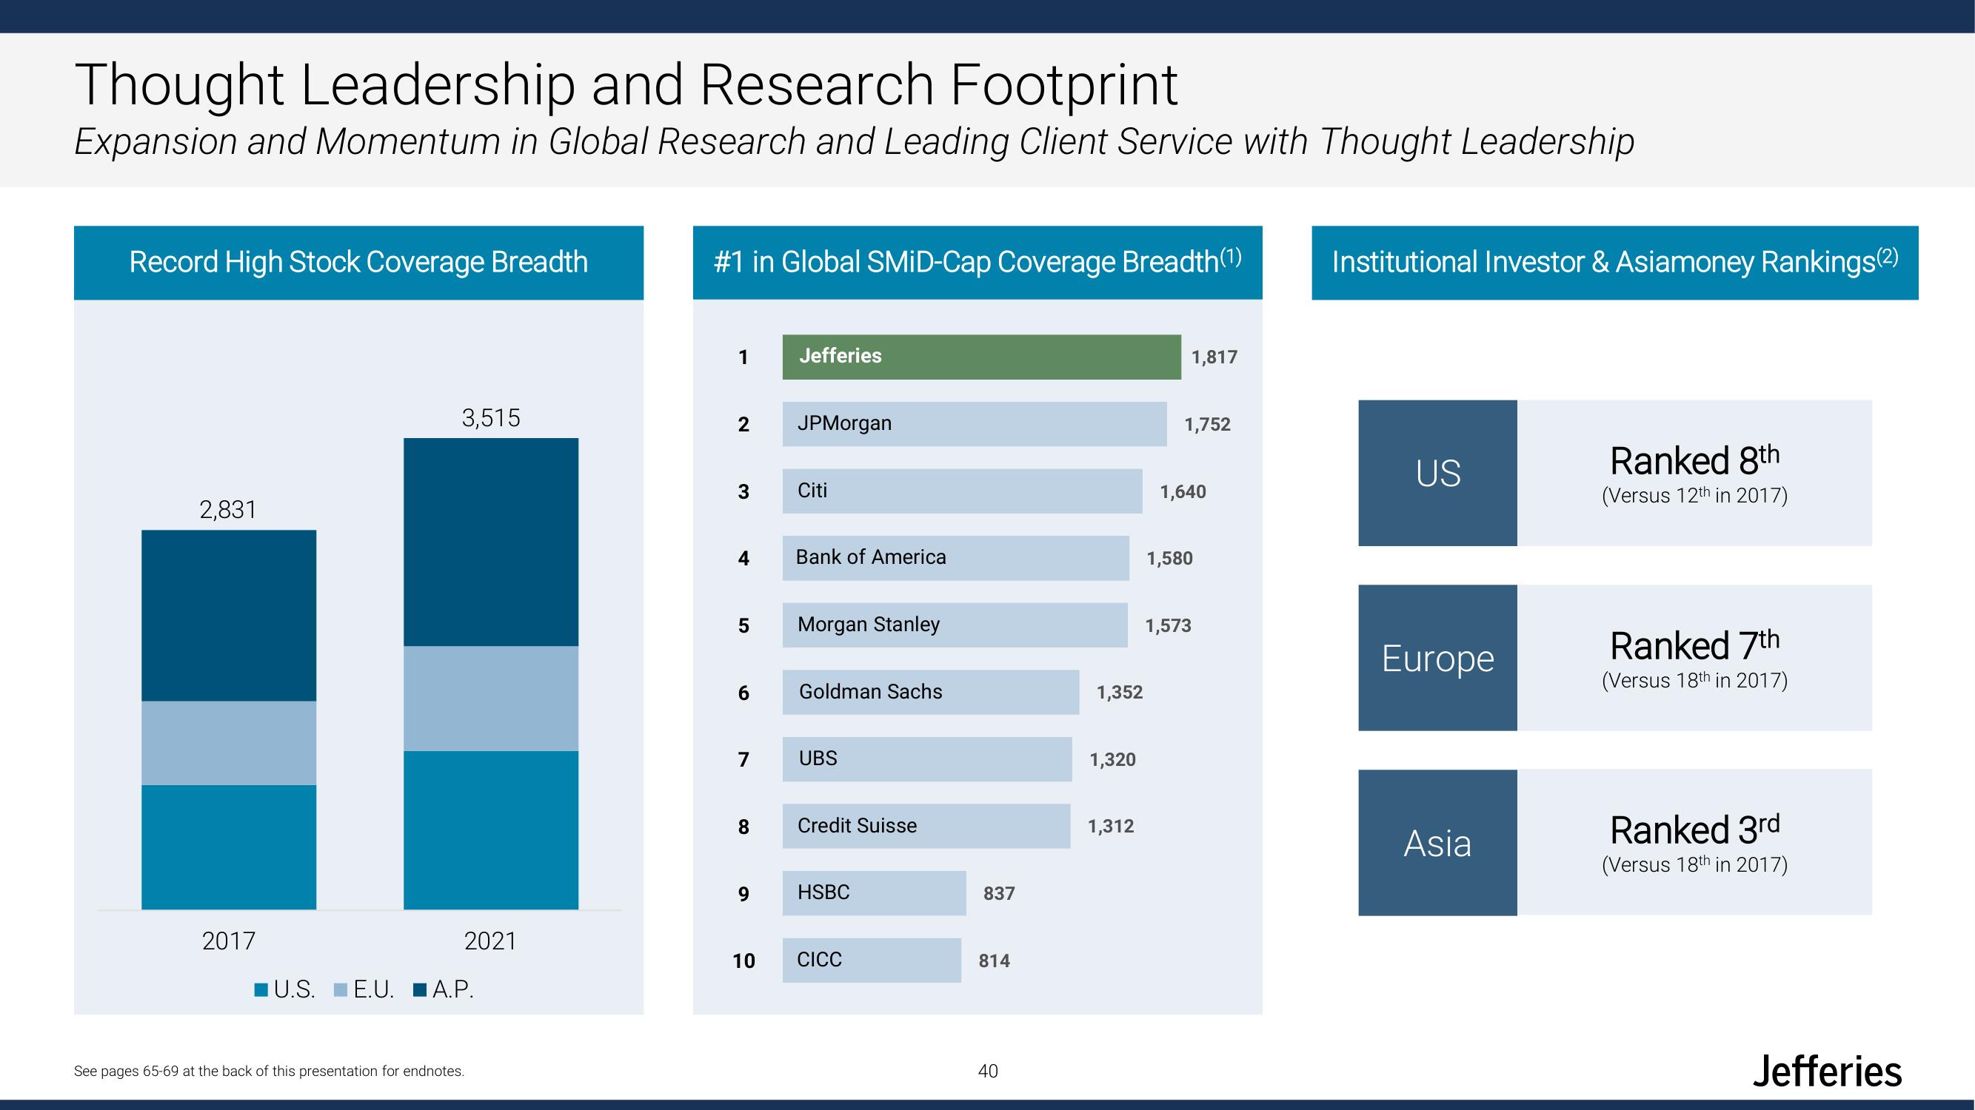Select the Morgan Stanley bar

pyautogui.click(x=955, y=625)
